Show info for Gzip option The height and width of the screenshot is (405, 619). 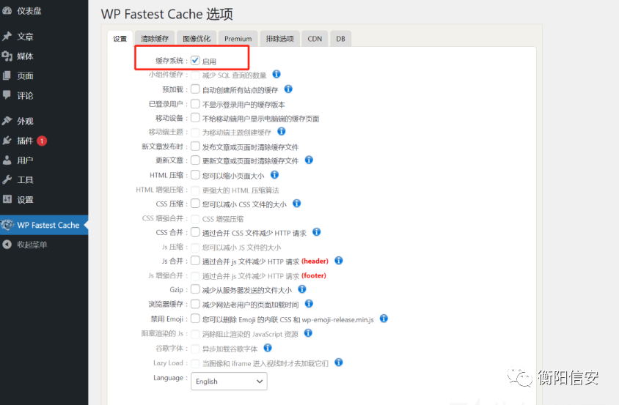302,289
